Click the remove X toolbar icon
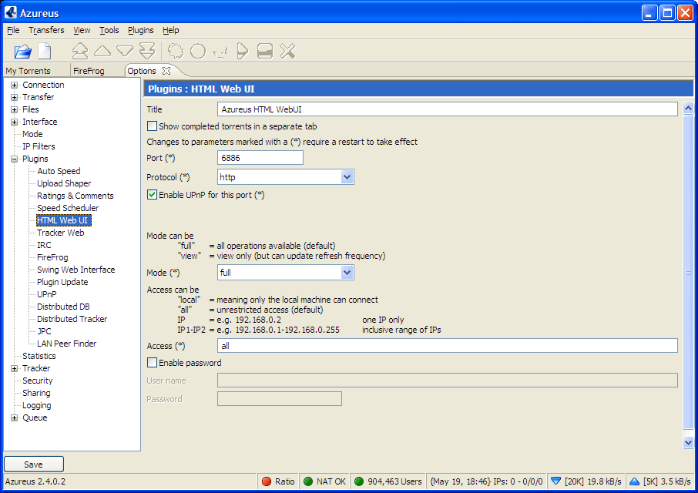This screenshot has width=698, height=493. [x=287, y=51]
